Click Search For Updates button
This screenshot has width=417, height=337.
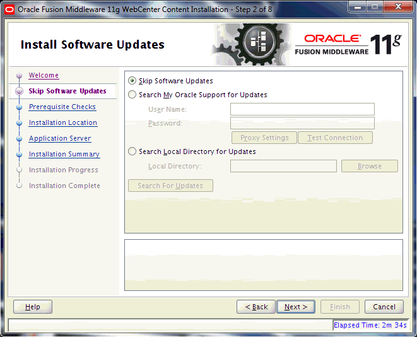(x=170, y=186)
